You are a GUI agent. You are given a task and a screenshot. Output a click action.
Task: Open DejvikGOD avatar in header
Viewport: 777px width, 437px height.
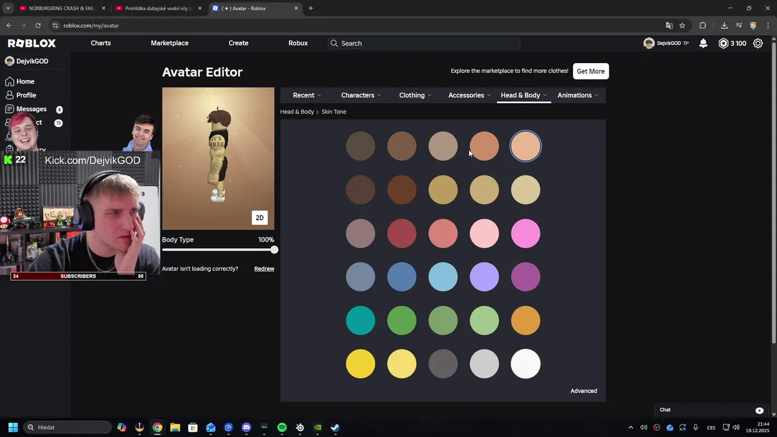point(649,43)
